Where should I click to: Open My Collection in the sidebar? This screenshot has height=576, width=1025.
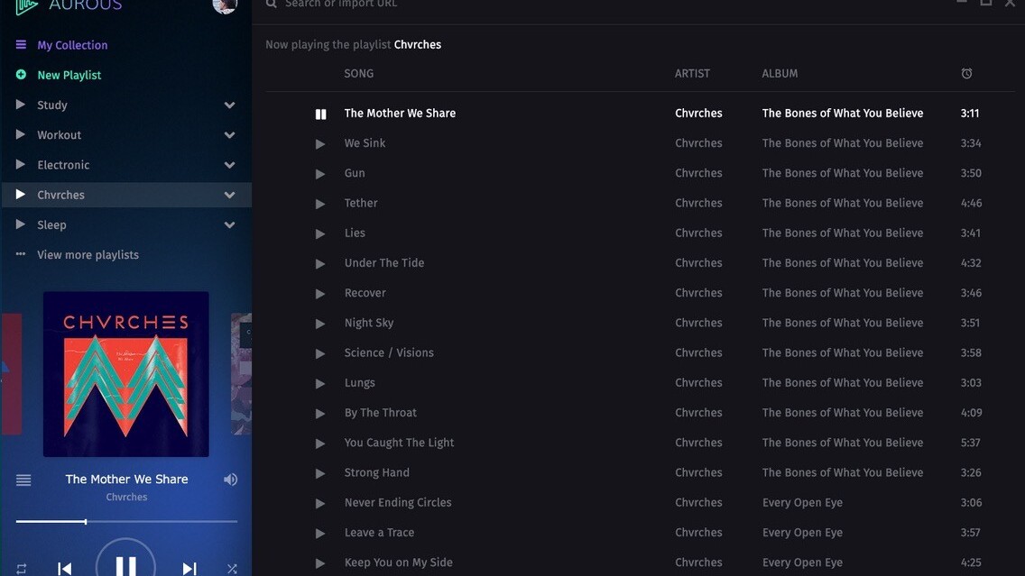pos(71,45)
